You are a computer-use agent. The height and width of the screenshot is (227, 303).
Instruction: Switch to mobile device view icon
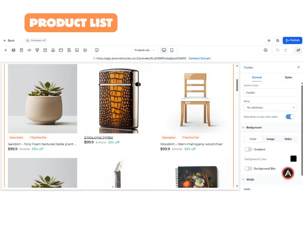click(172, 50)
